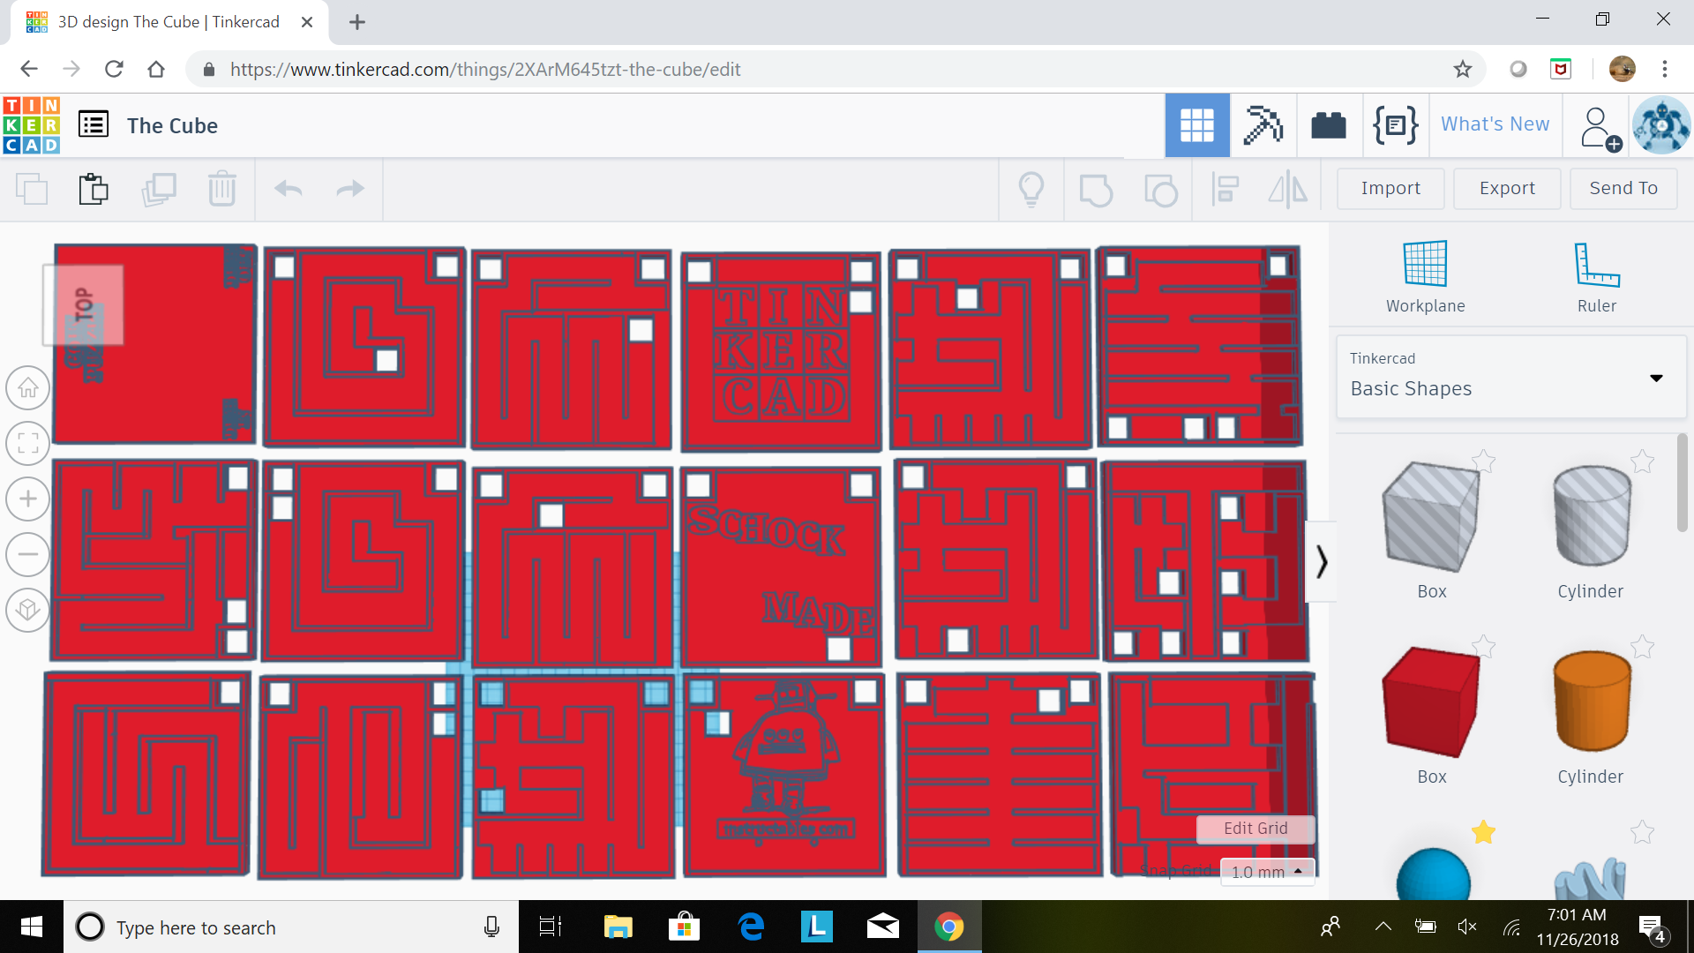The width and height of the screenshot is (1694, 953).
Task: Click the Group shapes icon
Action: click(x=1096, y=190)
